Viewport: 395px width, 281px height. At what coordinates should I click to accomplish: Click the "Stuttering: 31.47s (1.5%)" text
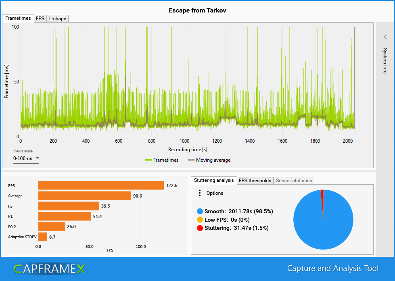(236, 228)
